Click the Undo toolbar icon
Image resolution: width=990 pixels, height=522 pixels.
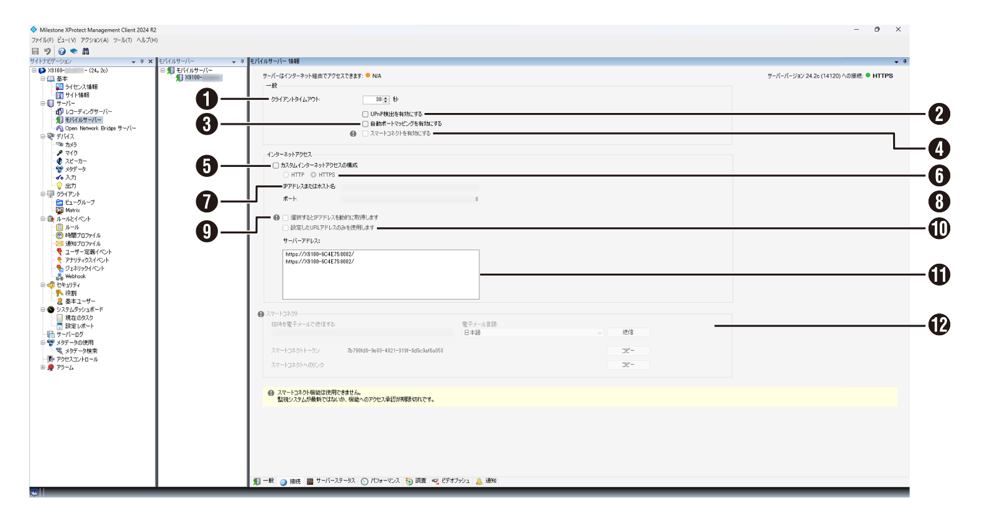click(x=47, y=52)
